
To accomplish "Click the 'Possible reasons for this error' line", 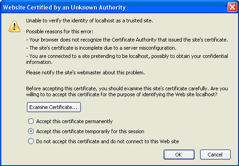I will point(59,31).
